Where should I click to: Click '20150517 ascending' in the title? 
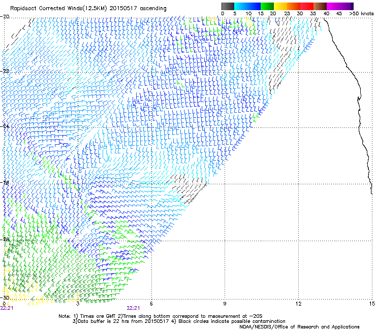click(138, 9)
